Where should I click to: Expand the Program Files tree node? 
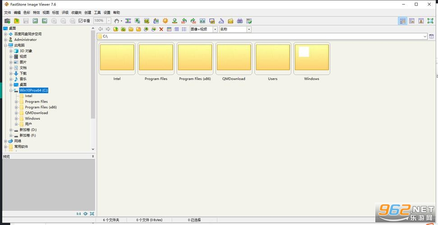[16, 102]
